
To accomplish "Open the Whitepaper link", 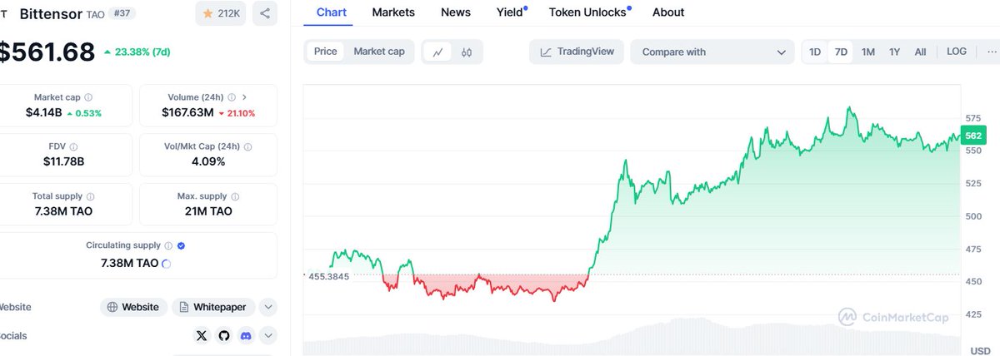I will [213, 307].
